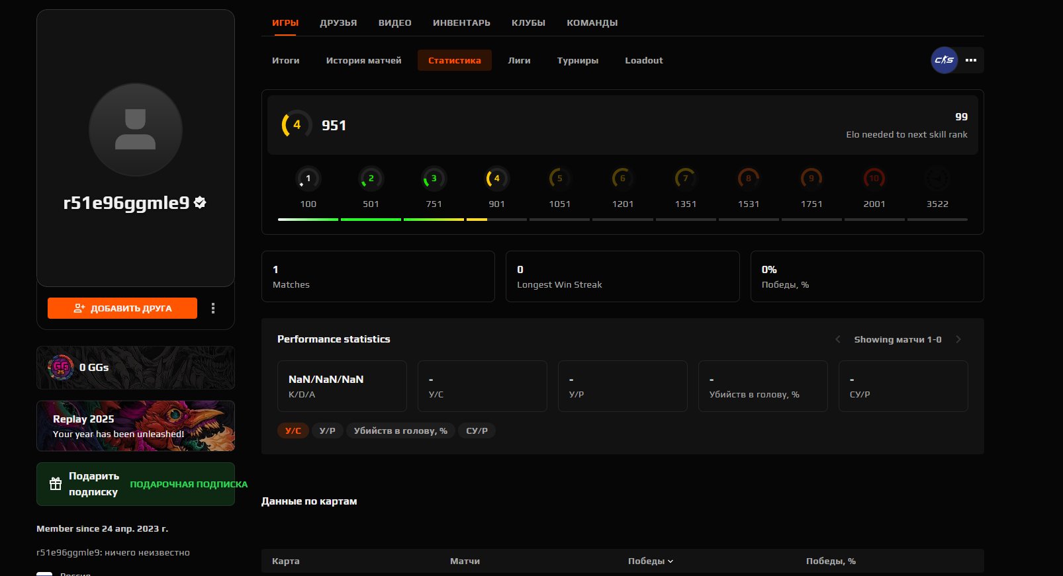This screenshot has height=576, width=1063.
Task: Toggle the У/Р chart filter chip
Action: click(328, 431)
